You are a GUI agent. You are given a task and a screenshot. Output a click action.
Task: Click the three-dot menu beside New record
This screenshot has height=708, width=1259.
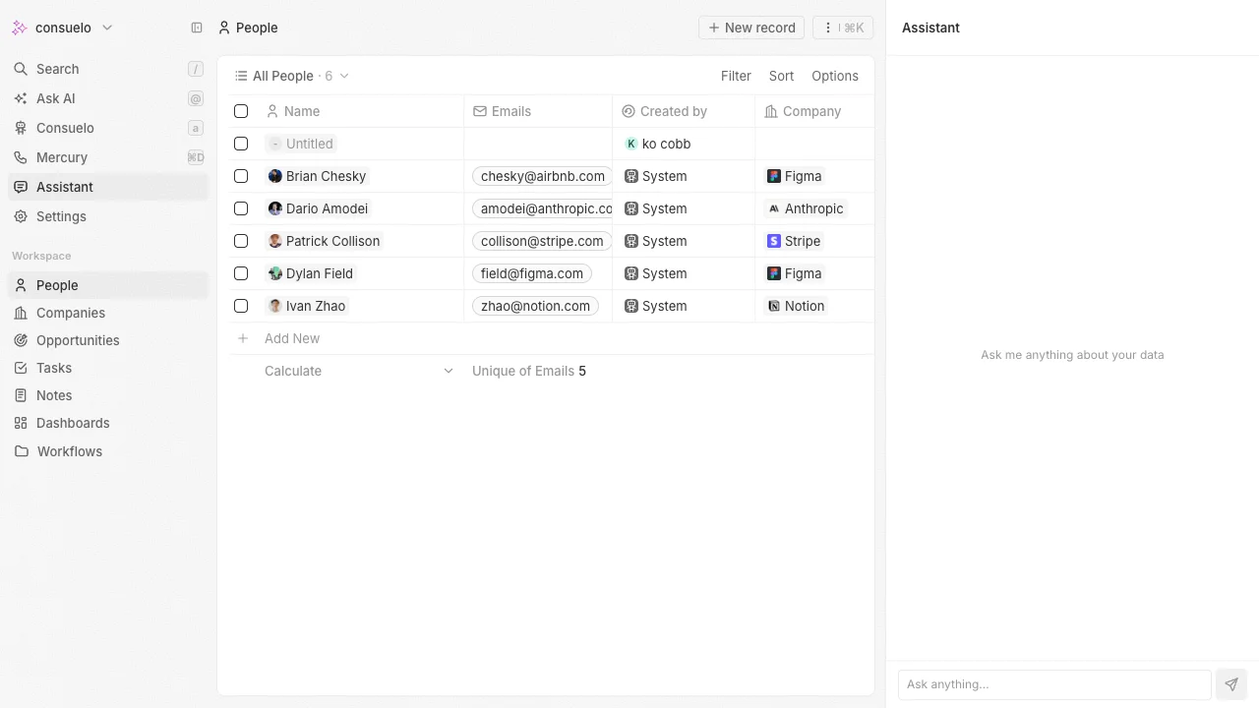coord(827,28)
